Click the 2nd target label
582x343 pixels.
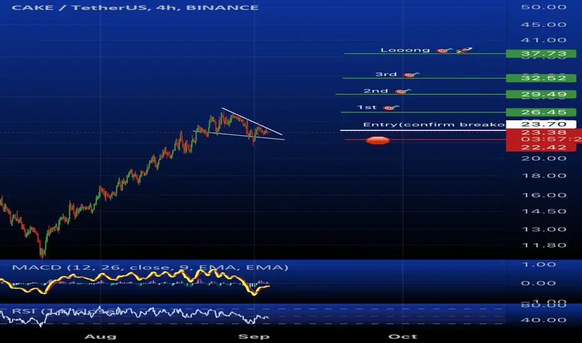[x=376, y=91]
